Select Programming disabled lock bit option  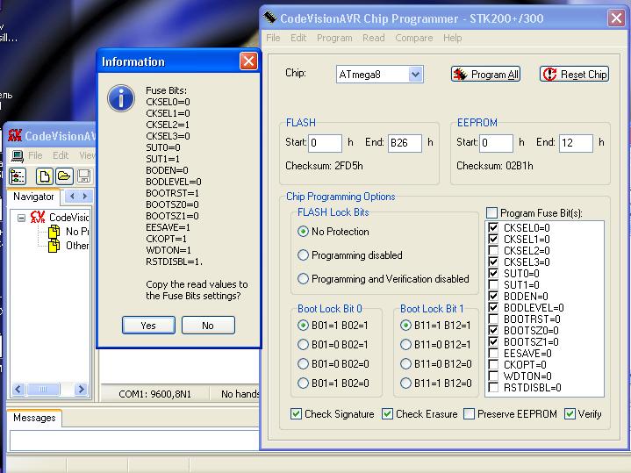tap(304, 255)
